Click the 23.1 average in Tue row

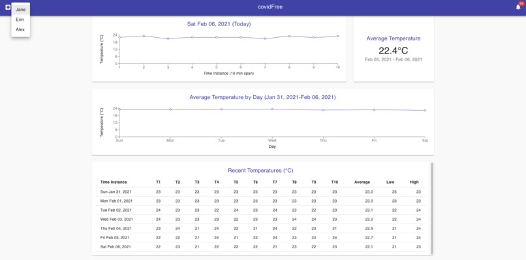(369, 210)
